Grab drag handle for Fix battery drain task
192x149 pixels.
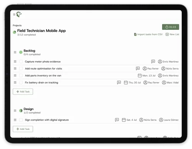pos(15,83)
